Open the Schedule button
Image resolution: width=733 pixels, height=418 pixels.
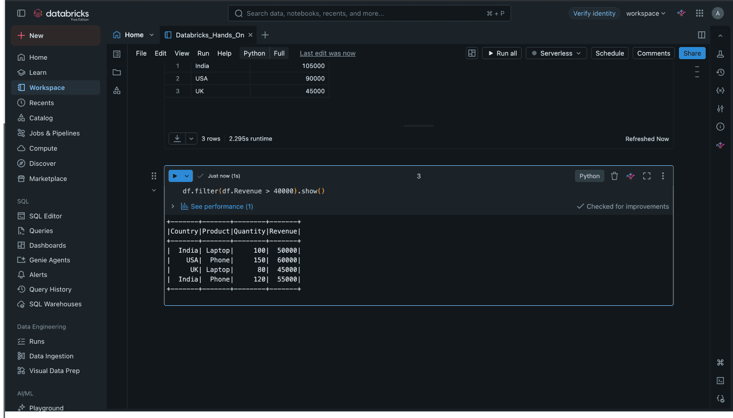point(610,53)
